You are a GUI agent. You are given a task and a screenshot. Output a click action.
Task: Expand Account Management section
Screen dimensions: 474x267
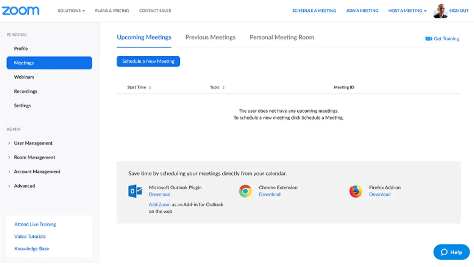(x=37, y=171)
